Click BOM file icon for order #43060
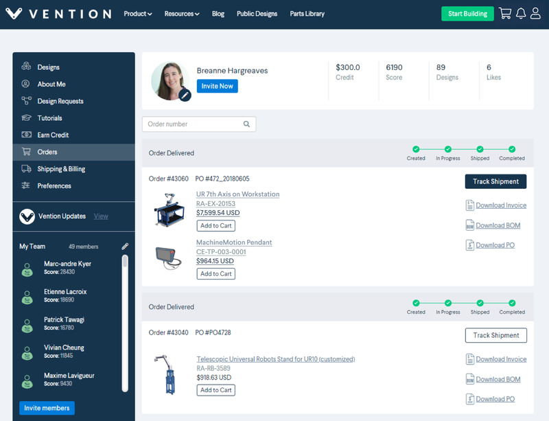 coord(470,225)
